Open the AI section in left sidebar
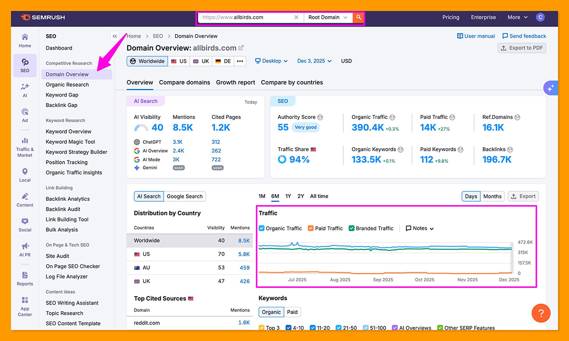Viewport: 569px width, 341px height. point(25,90)
